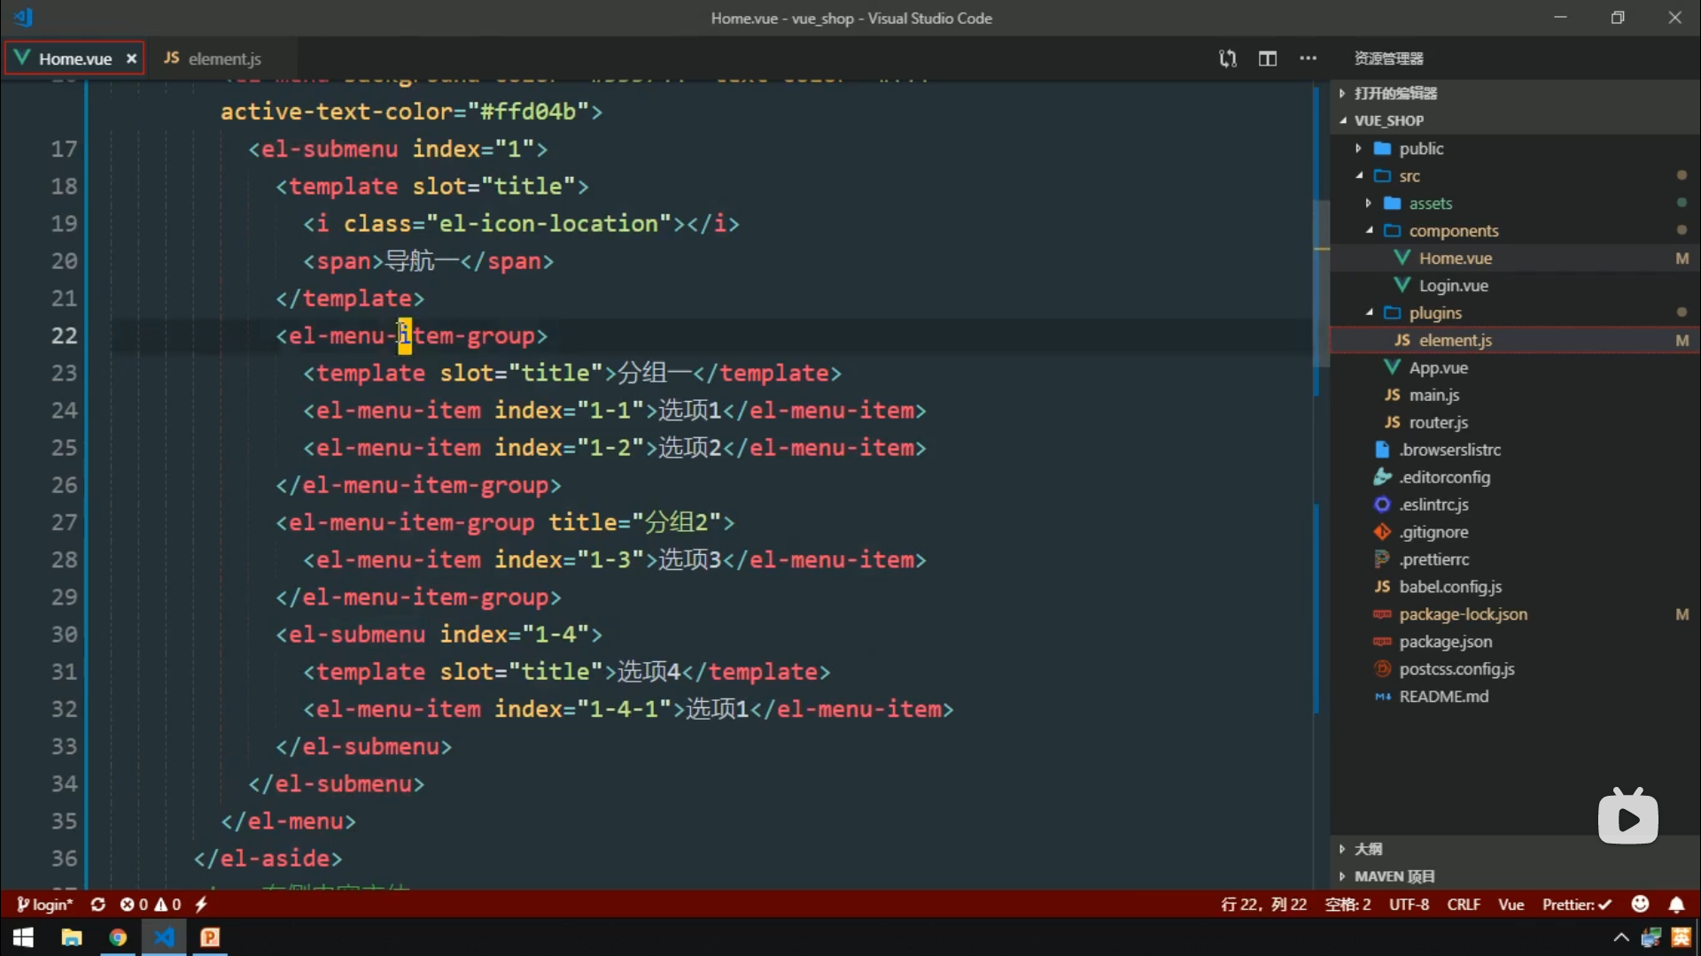
Task: Click the lightning bolt status icon
Action: [201, 905]
